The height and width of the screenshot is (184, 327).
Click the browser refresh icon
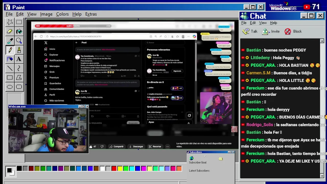41,37
